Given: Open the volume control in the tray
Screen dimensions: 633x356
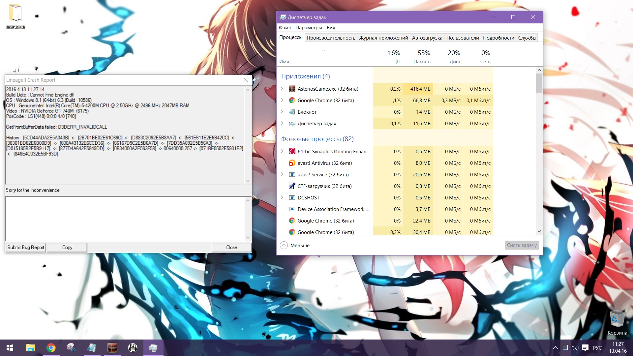Looking at the screenshot, I should tap(575, 348).
